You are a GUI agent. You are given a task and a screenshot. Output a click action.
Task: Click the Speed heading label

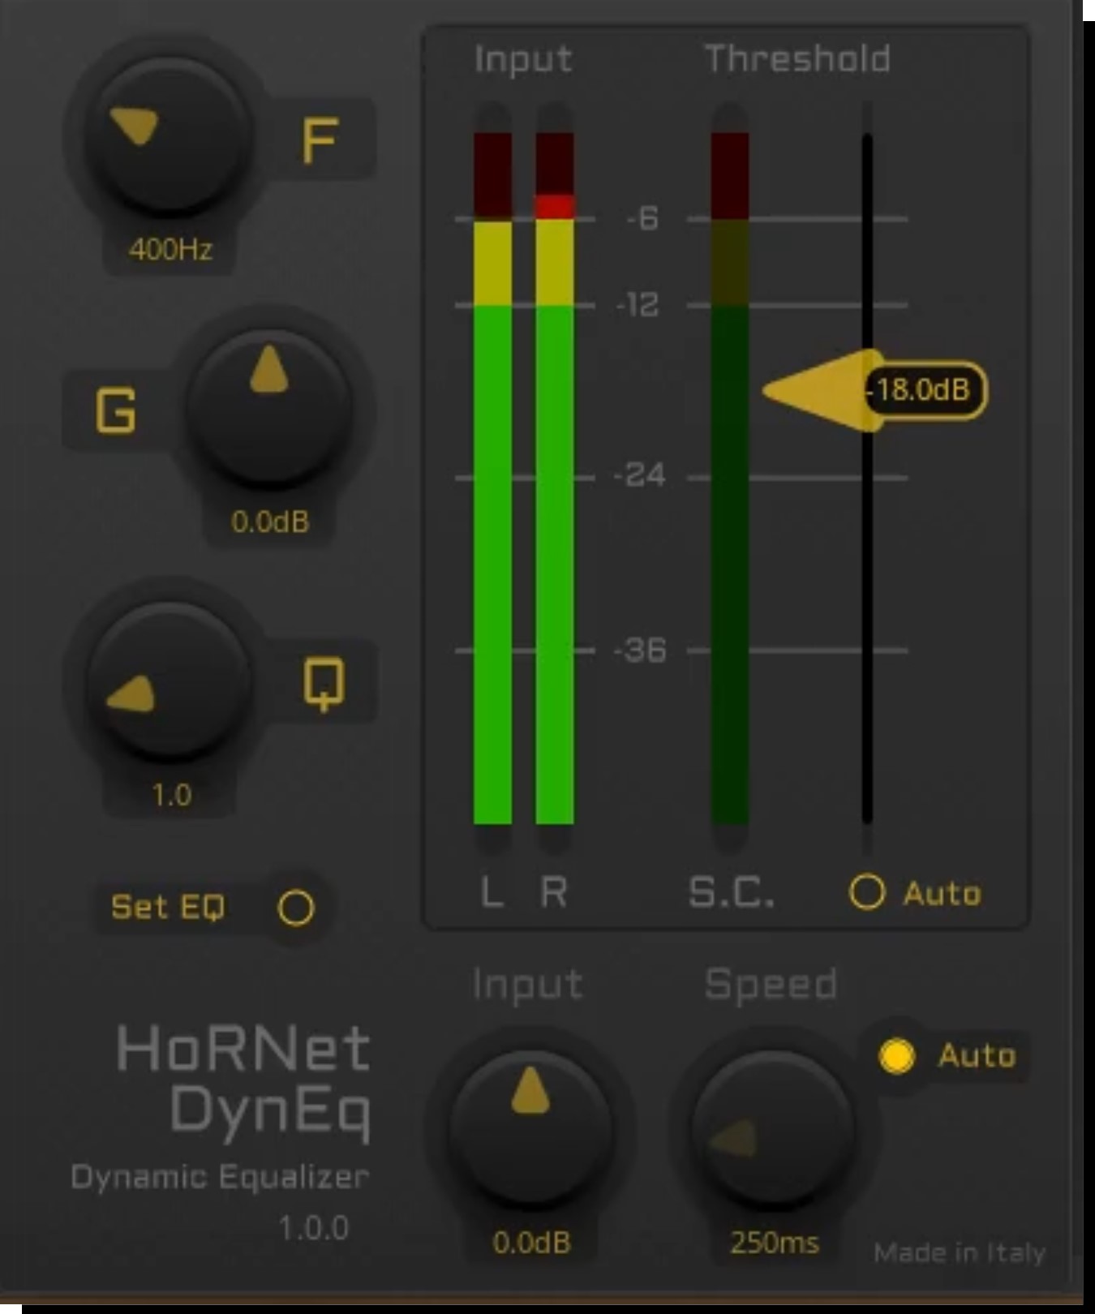[x=771, y=985]
